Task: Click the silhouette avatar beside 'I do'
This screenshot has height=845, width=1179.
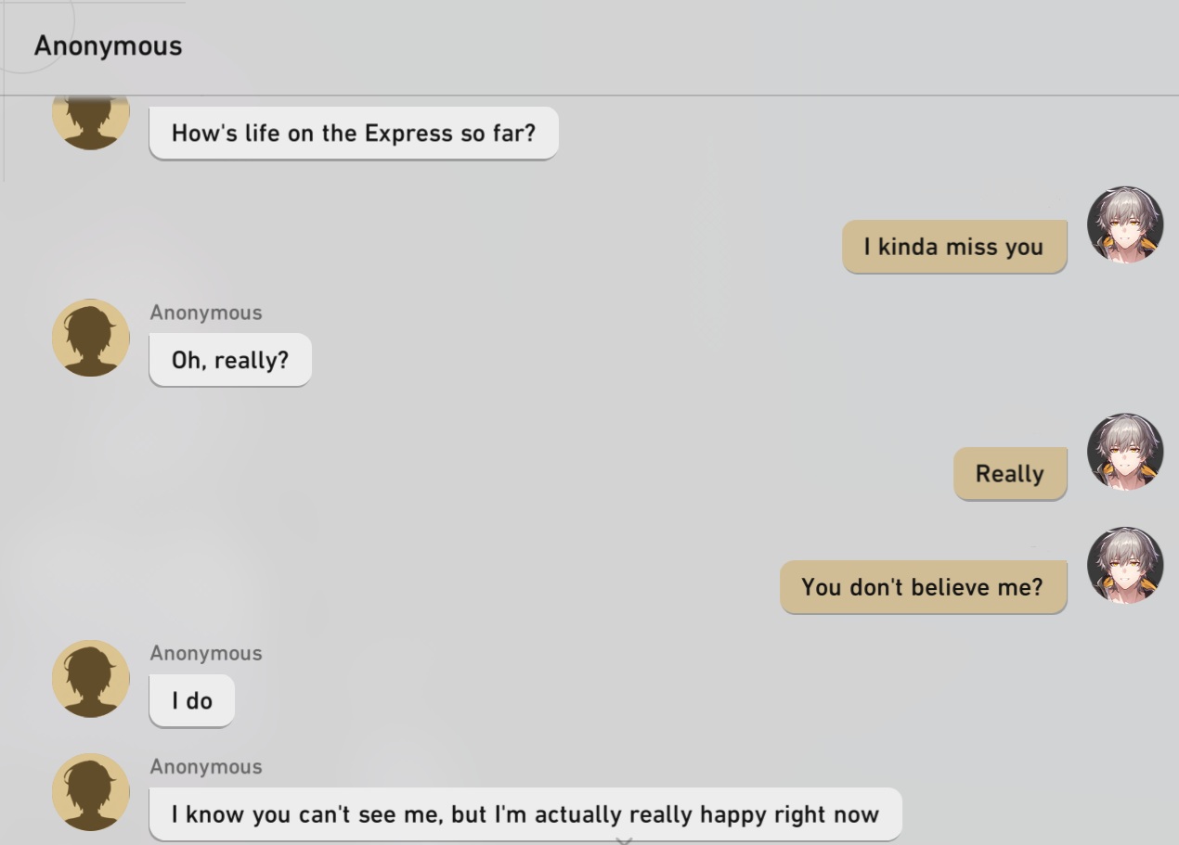Action: (91, 678)
